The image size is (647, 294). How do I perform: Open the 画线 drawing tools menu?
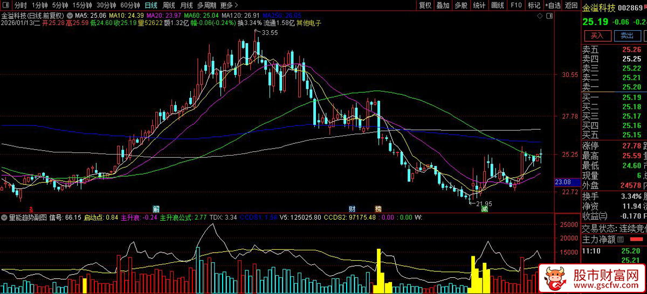pos(497,5)
